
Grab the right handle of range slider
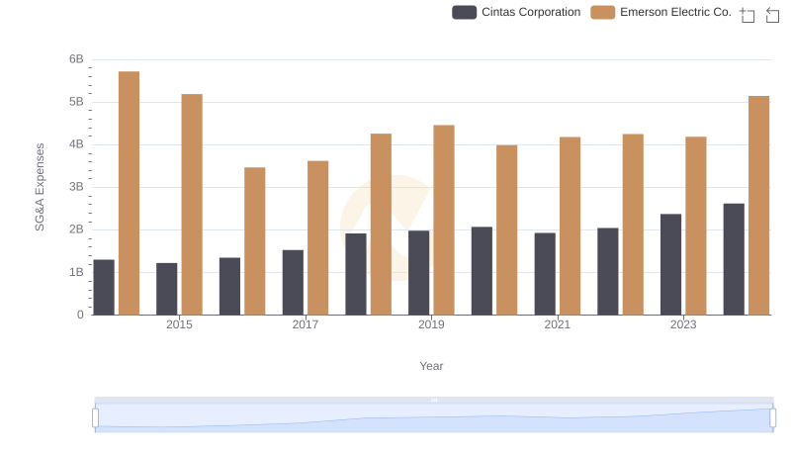[x=772, y=418]
